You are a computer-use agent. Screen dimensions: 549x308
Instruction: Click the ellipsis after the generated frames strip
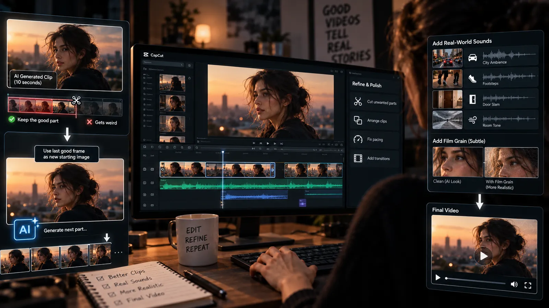pyautogui.click(x=118, y=253)
